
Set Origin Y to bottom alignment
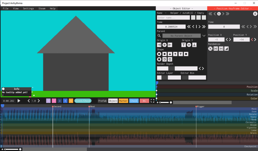coord(194,45)
